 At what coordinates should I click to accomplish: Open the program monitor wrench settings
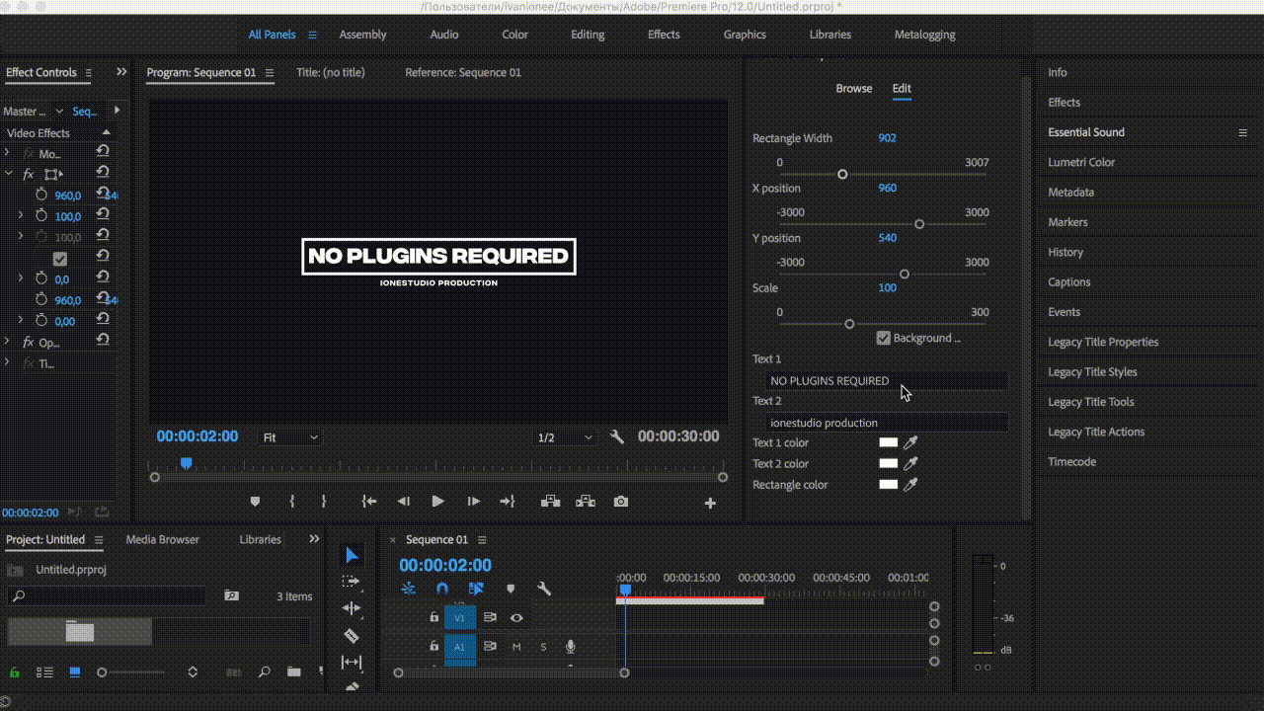point(617,436)
